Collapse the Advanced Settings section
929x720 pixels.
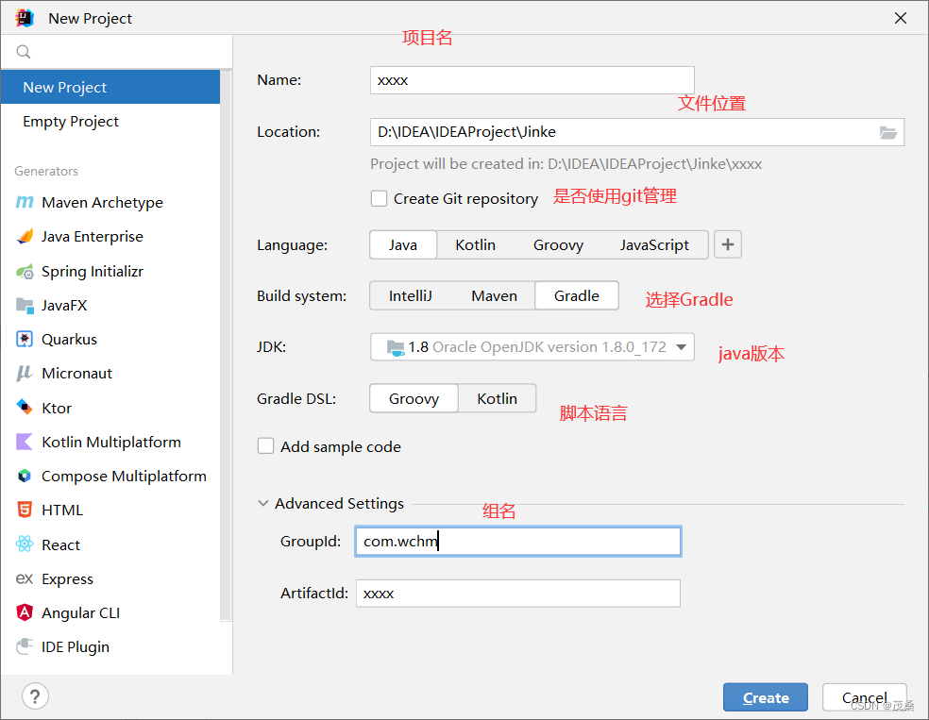click(263, 503)
